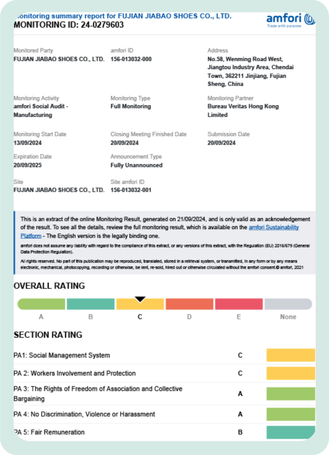The width and height of the screenshot is (329, 455).
Task: Click the MONITORING ID: 24-0279603 heading
Action: click(69, 25)
